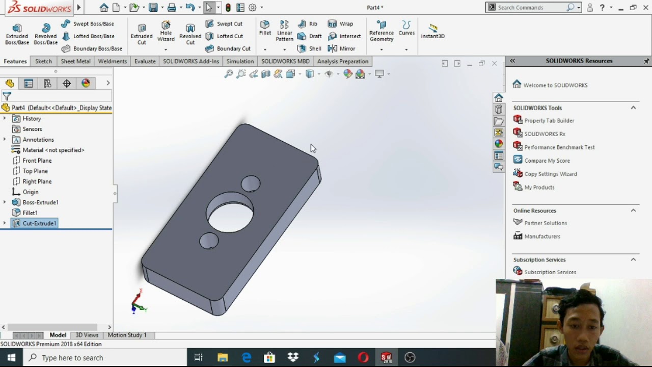Select the Revolved Cut tool

pos(190,34)
